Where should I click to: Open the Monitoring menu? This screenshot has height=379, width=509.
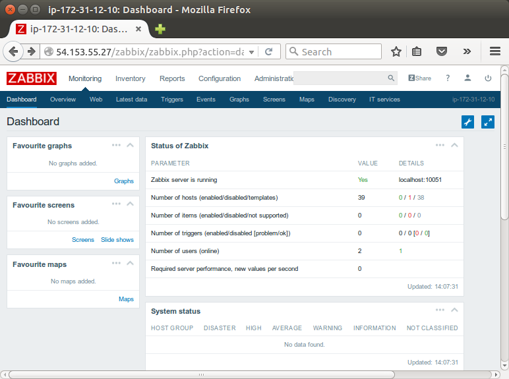[85, 78]
